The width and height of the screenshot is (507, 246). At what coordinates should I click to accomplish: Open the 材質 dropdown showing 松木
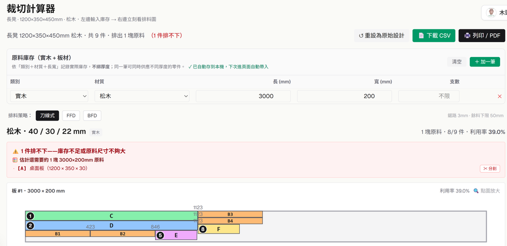coord(142,96)
